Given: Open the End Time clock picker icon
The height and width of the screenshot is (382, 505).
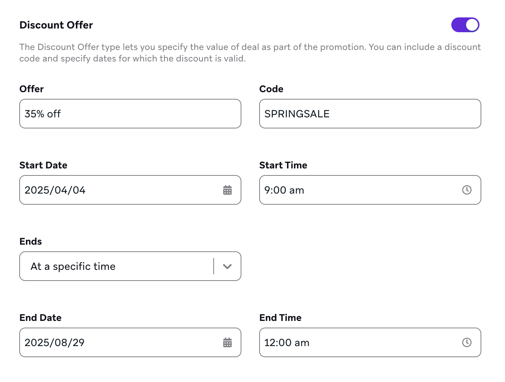Looking at the screenshot, I should tap(467, 342).
